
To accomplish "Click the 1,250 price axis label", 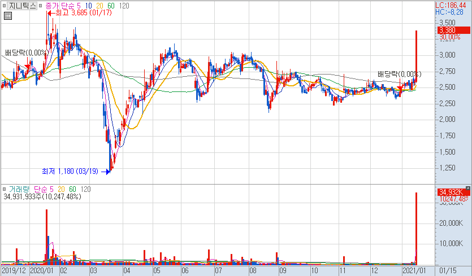I will [x=447, y=168].
